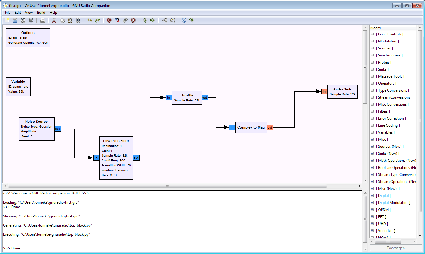Execute the flow graph
The image size is (425, 254).
(125, 20)
